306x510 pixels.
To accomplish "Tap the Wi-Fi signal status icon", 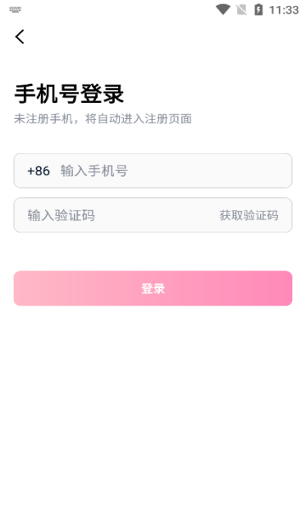I will 223,9.
